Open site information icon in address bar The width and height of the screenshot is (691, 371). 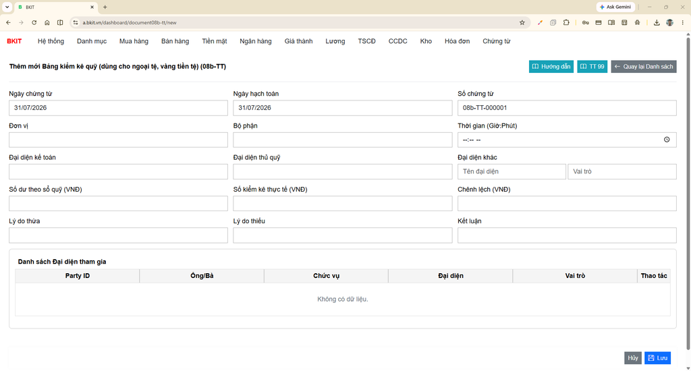click(76, 22)
